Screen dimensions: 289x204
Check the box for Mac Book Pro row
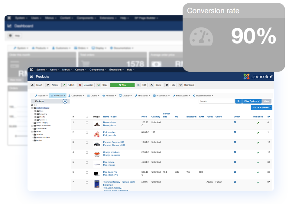point(87,172)
